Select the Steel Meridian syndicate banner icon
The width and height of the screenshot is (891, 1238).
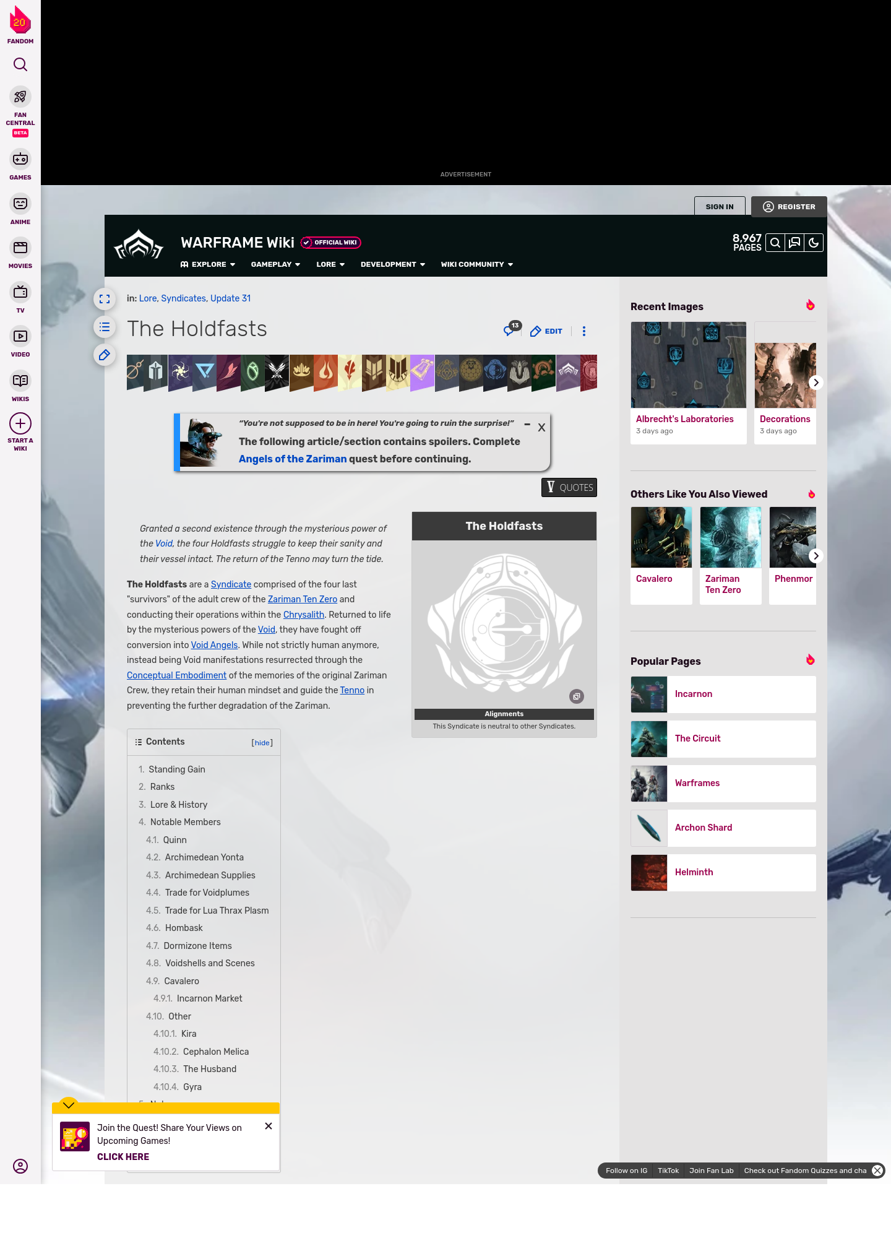click(x=155, y=373)
